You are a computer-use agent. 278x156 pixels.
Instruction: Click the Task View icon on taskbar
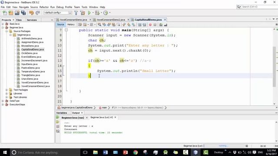click(85, 152)
